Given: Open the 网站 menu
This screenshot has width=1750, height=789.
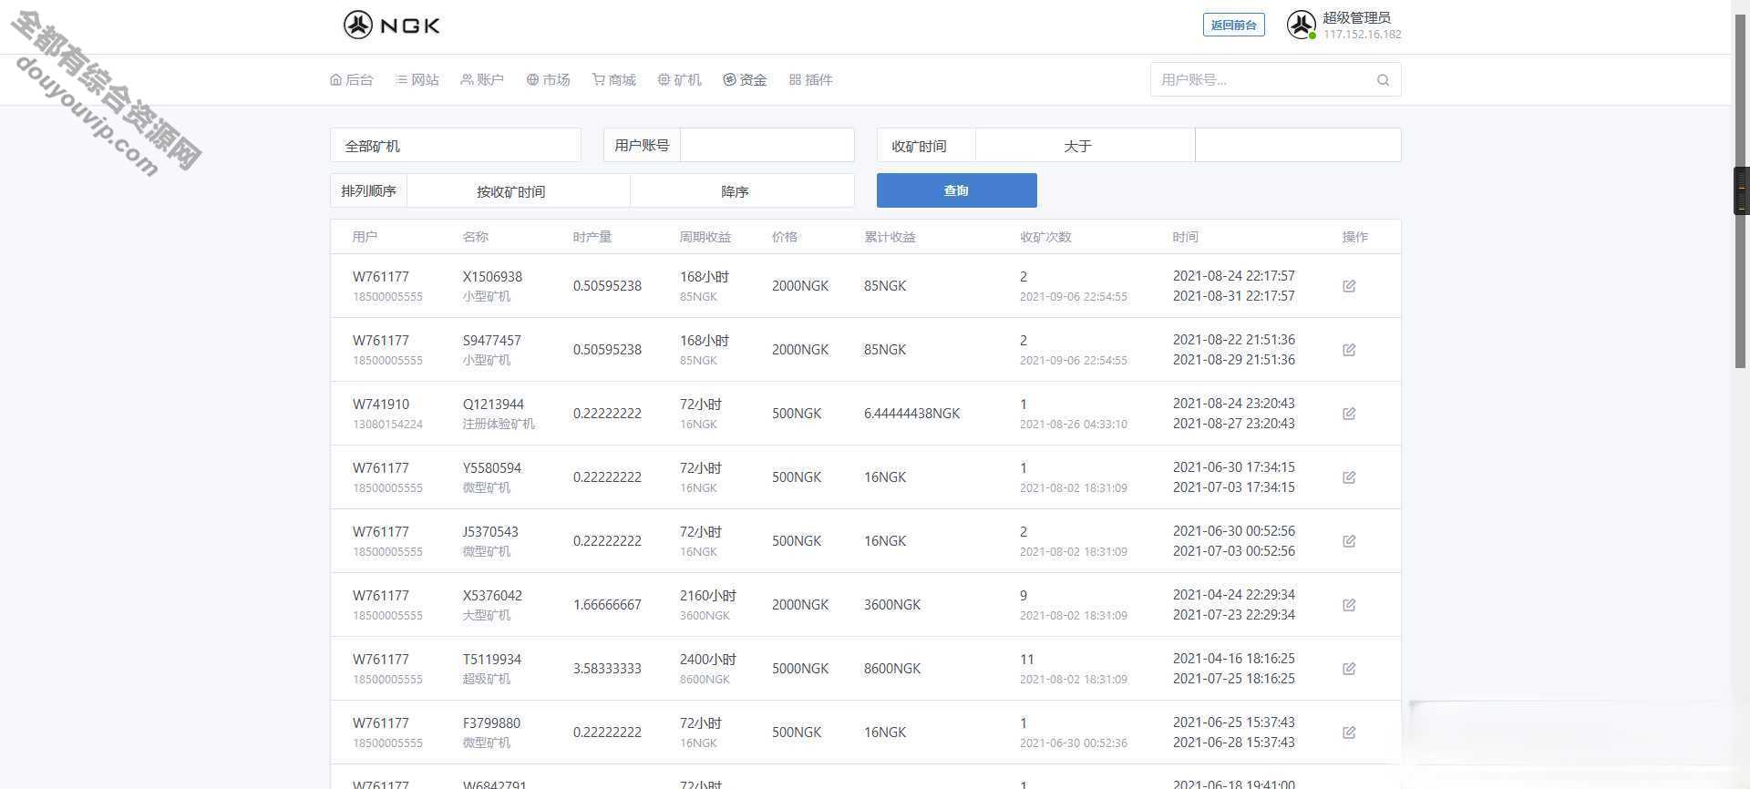Looking at the screenshot, I should pyautogui.click(x=417, y=80).
